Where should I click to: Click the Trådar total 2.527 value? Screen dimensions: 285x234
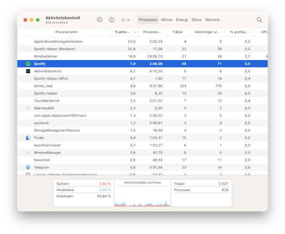click(223, 184)
